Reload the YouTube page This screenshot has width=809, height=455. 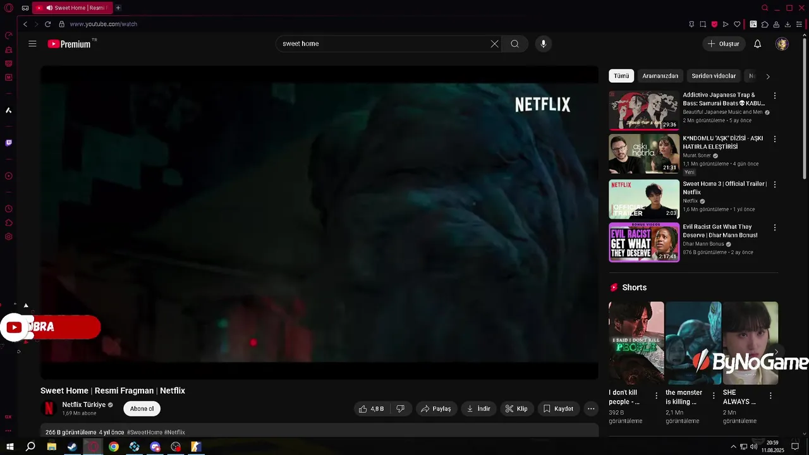47,24
